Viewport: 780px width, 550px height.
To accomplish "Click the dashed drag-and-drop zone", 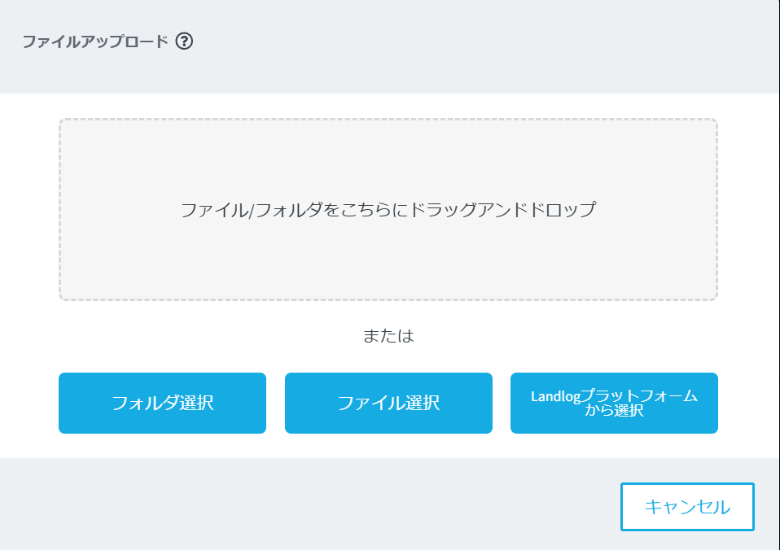I will point(388,252).
